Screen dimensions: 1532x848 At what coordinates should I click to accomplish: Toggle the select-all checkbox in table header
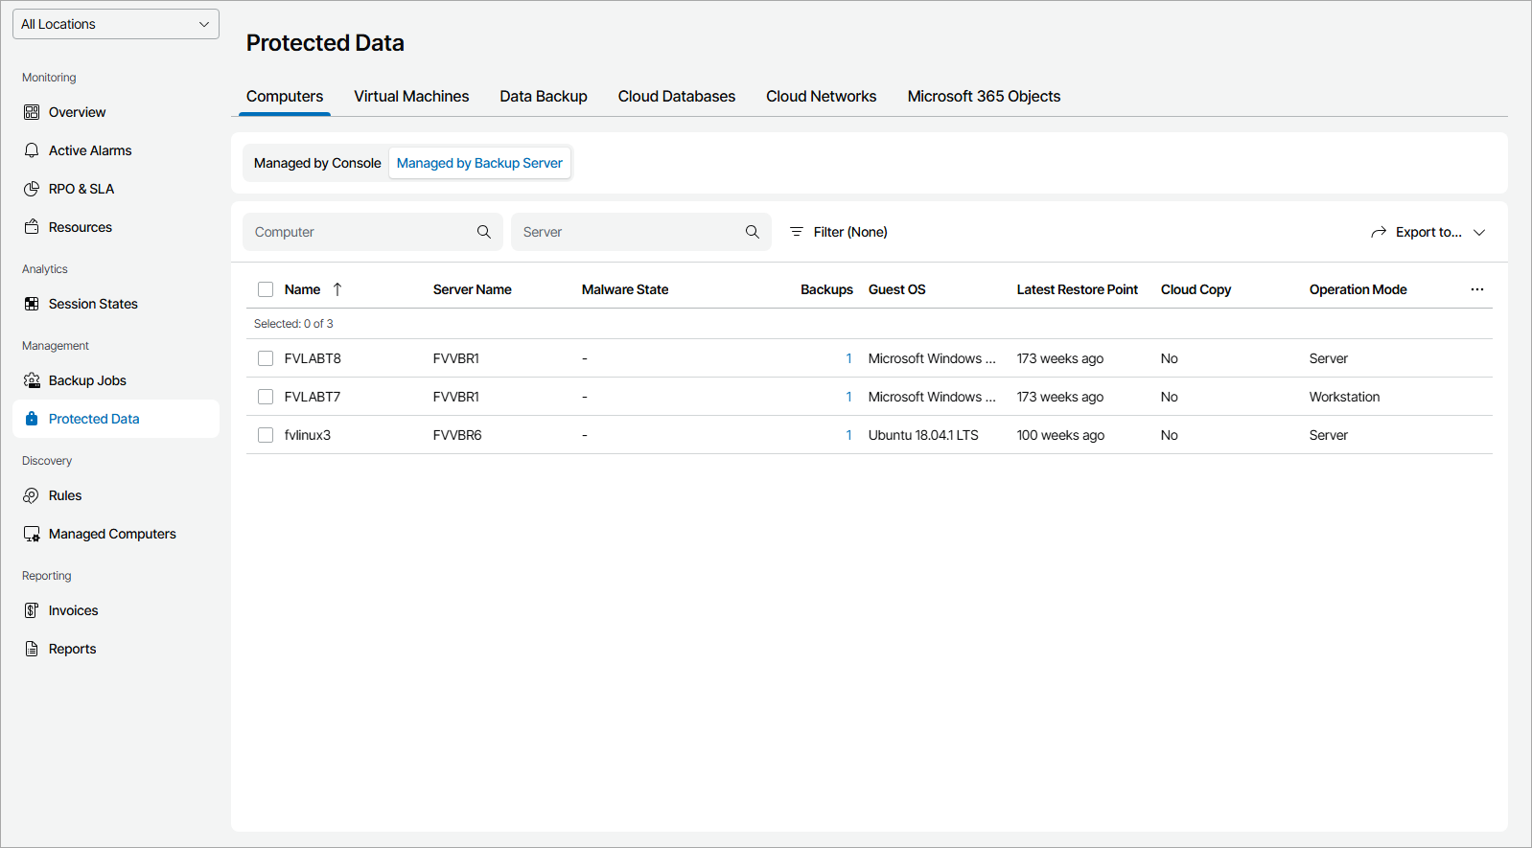pos(266,289)
